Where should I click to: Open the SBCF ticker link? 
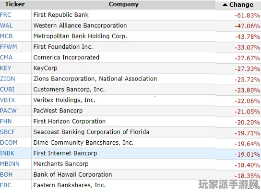pyautogui.click(x=8, y=132)
